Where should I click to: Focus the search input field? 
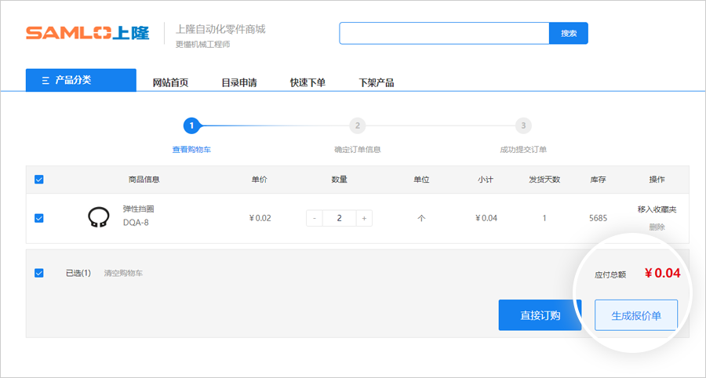[x=443, y=34]
